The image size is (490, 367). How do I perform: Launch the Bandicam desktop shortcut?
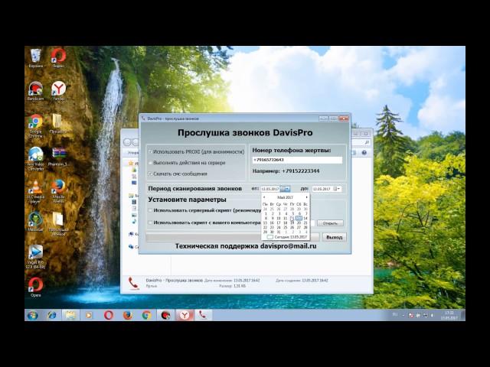(35, 91)
